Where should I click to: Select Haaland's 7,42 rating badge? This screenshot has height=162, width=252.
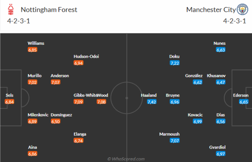[152, 102]
